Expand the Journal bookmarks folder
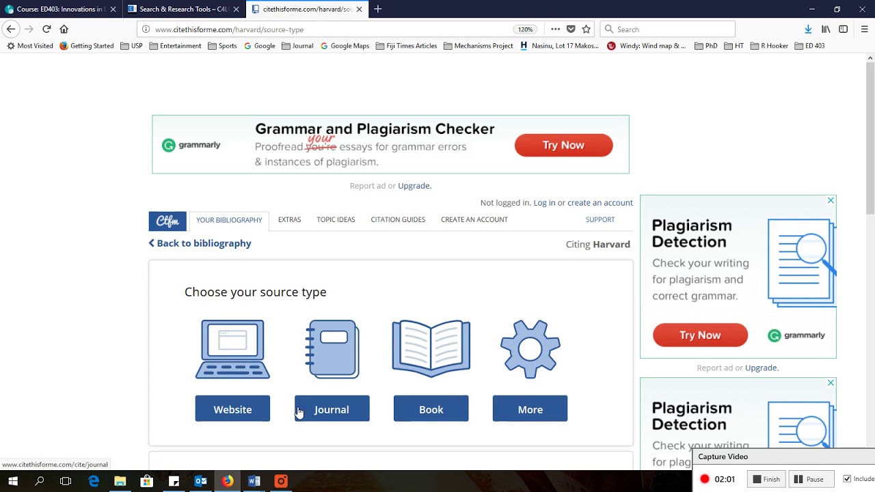The width and height of the screenshot is (875, 492). (297, 46)
